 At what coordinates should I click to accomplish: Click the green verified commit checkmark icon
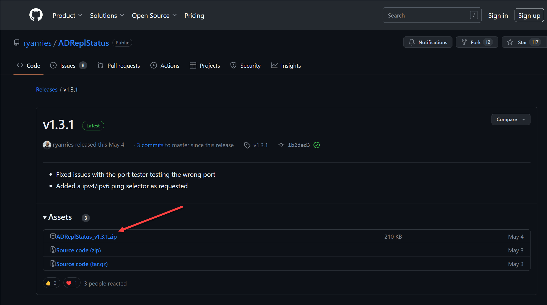coord(317,145)
